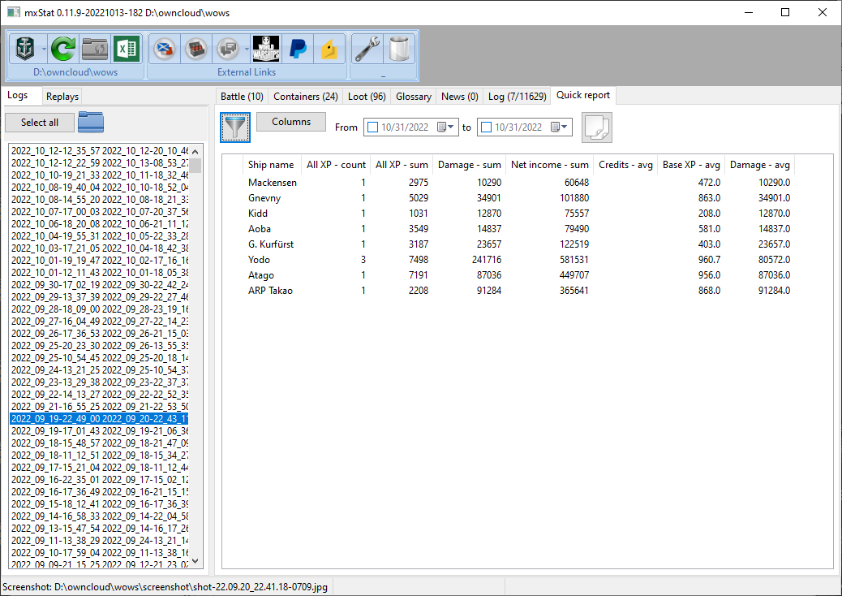Select the G. Kurfürst ship row
842x596 pixels.
pos(518,244)
